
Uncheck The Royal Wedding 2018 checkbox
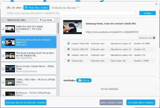pos(3,56)
